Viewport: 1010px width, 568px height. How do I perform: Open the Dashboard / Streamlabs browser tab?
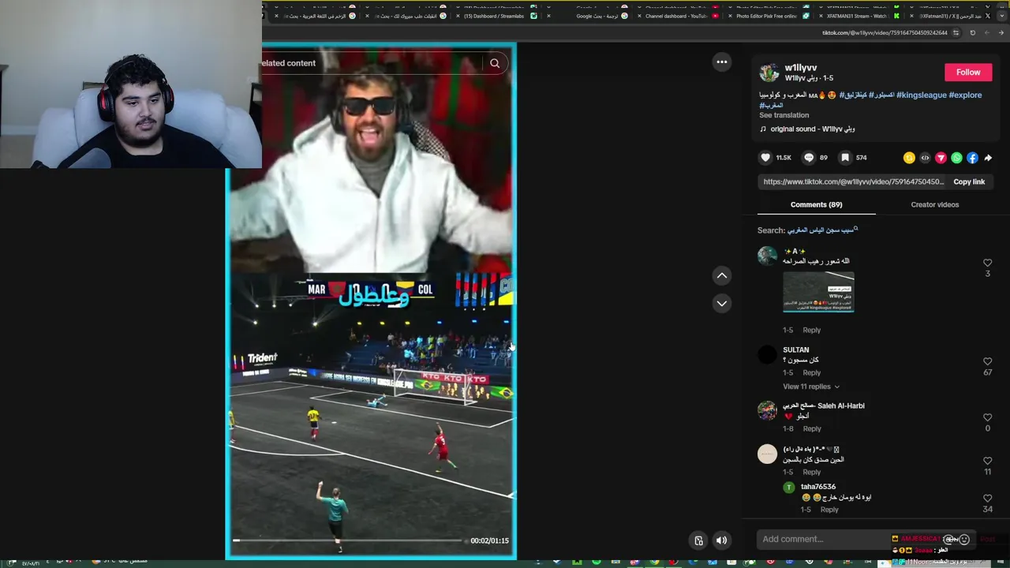[498, 16]
